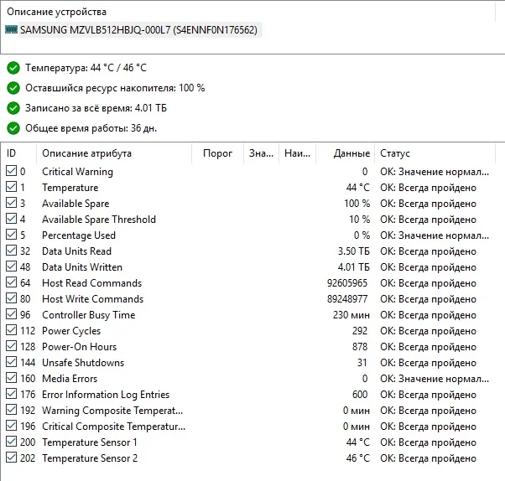The width and height of the screenshot is (505, 481).
Task: Click the drive icon beside the SAMSUNG device name
Action: pyautogui.click(x=11, y=29)
